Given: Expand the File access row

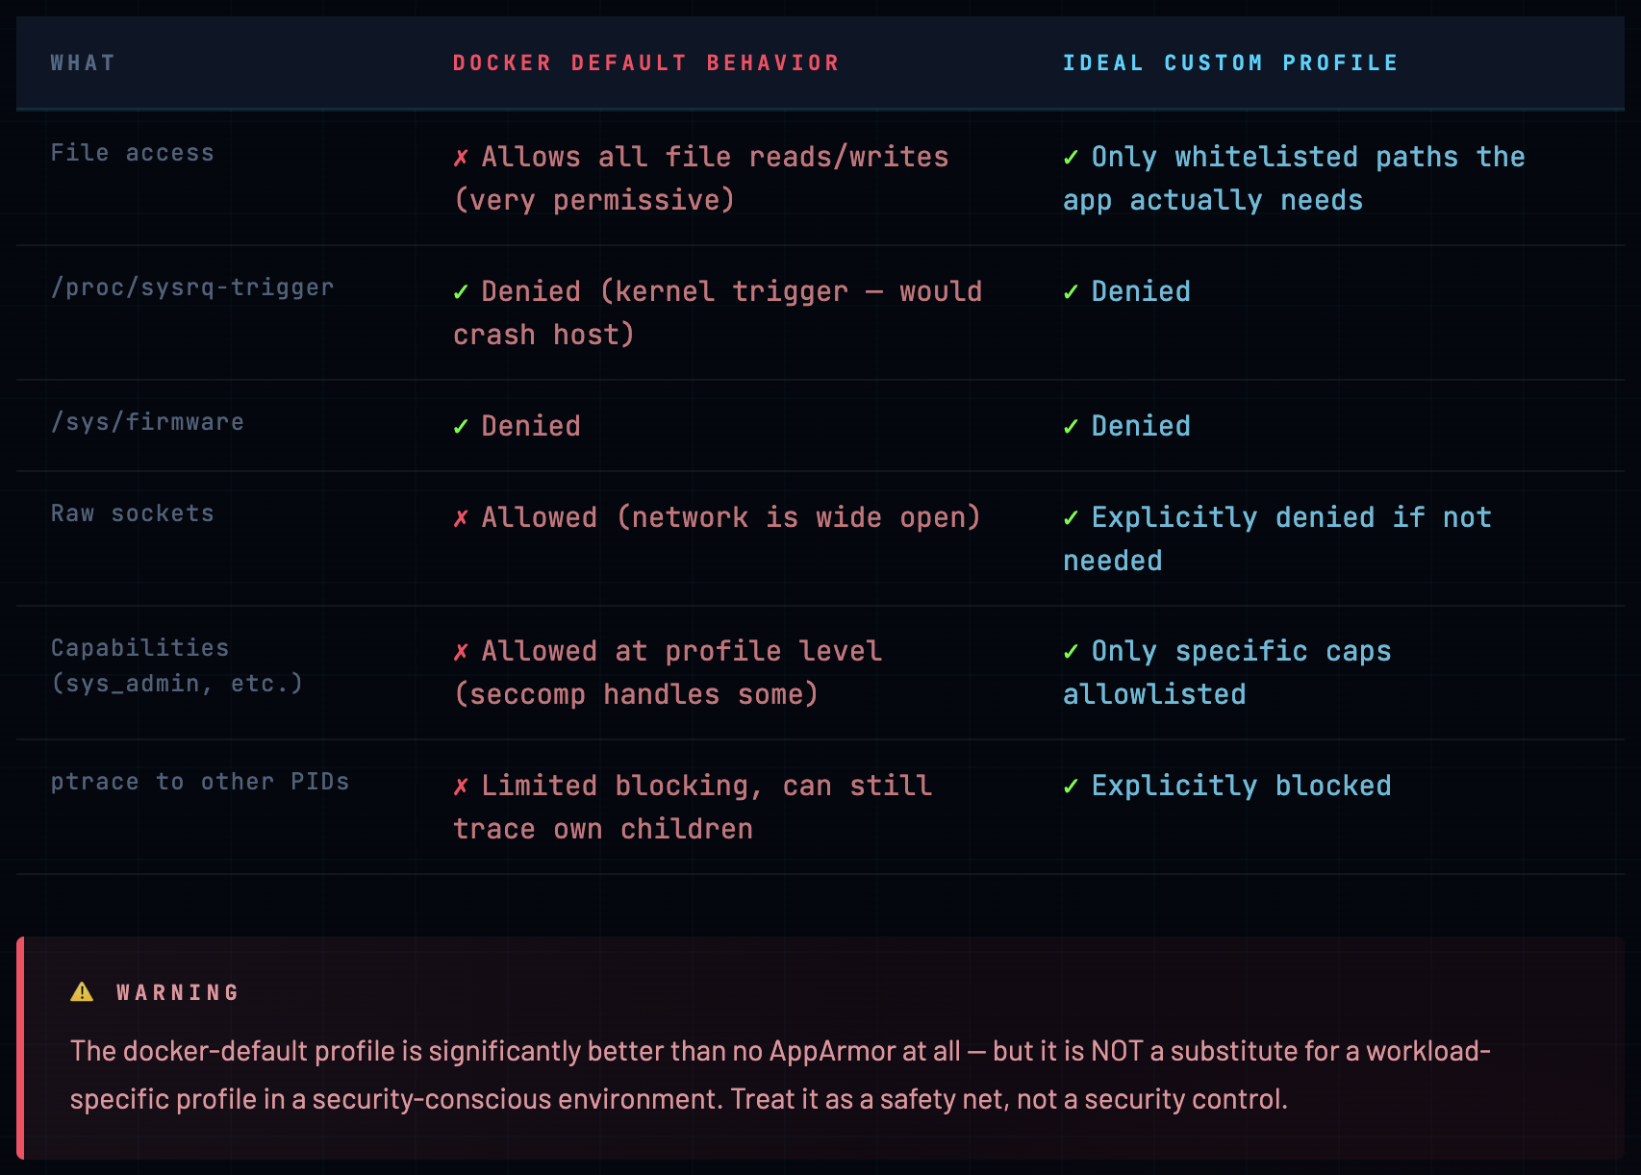Looking at the screenshot, I should 132,151.
